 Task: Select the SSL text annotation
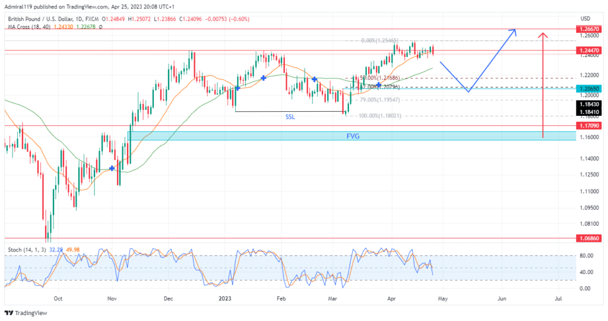pyautogui.click(x=290, y=117)
